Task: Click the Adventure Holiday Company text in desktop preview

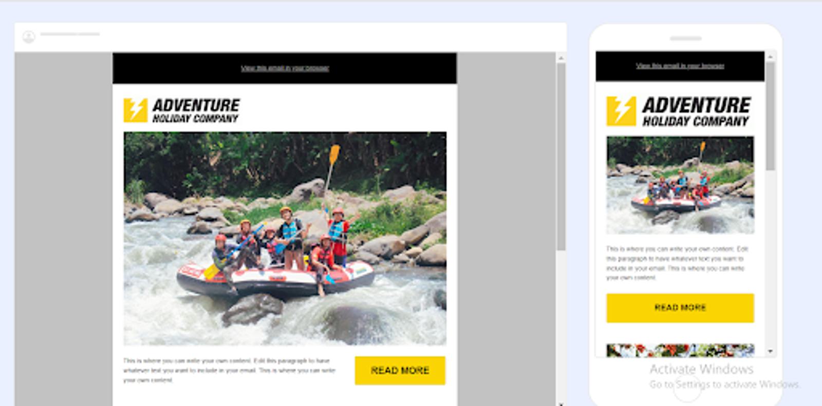Action: click(196, 111)
